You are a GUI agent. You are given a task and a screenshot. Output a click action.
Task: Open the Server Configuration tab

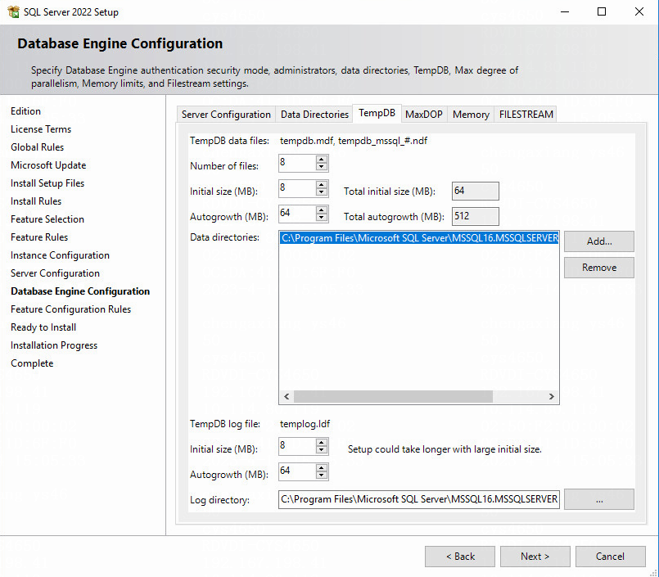(x=226, y=115)
